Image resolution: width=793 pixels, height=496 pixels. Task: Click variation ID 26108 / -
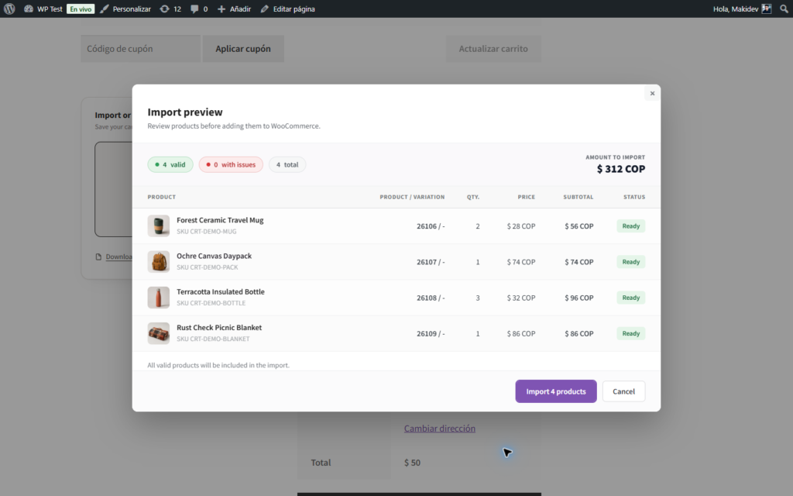(x=431, y=298)
